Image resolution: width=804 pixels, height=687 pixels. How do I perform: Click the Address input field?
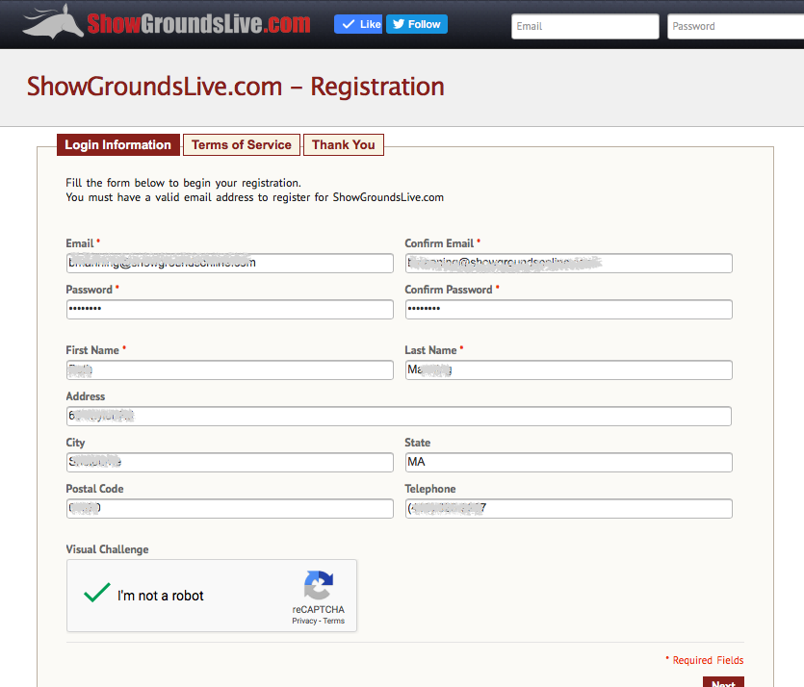coord(399,416)
